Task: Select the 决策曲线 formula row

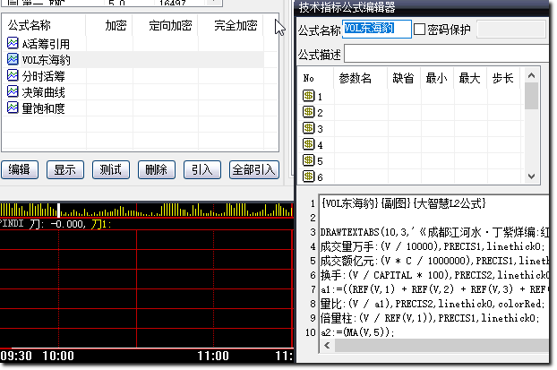Action: [x=133, y=92]
